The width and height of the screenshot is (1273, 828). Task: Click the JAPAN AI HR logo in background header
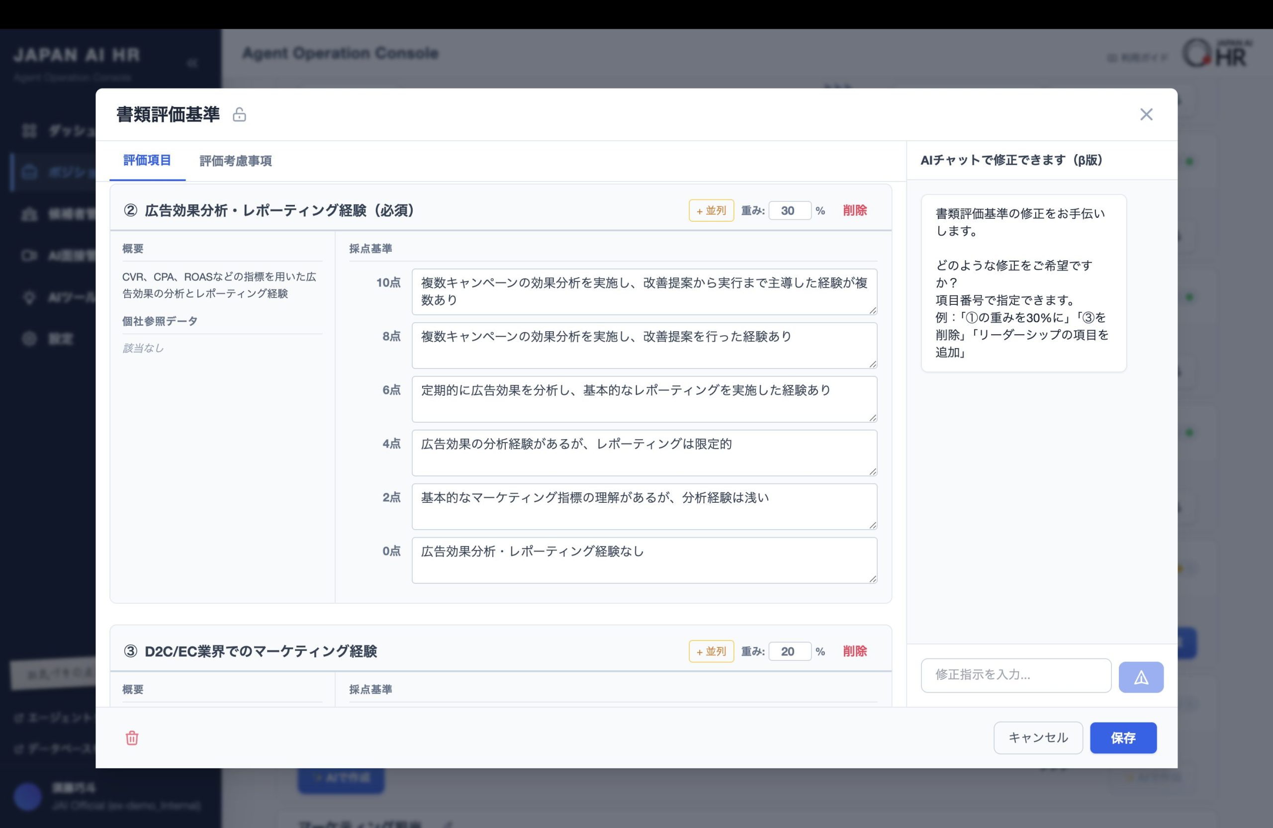tap(1216, 54)
